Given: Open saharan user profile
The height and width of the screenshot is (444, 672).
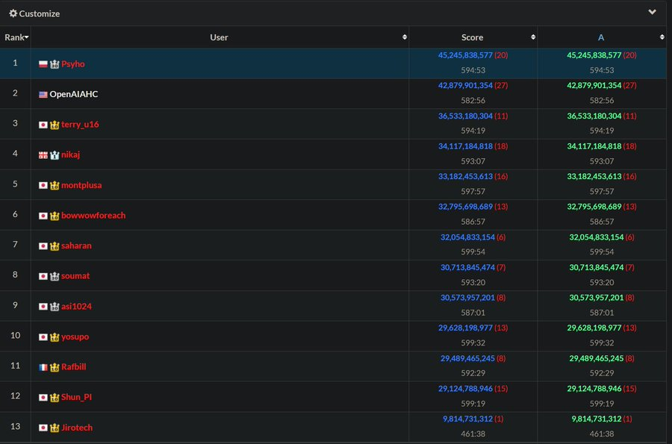Looking at the screenshot, I should click(x=76, y=246).
